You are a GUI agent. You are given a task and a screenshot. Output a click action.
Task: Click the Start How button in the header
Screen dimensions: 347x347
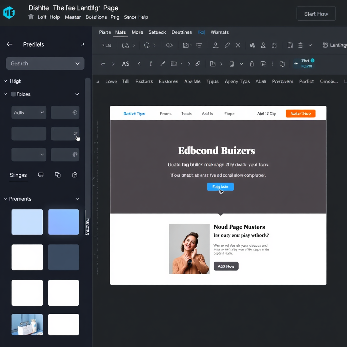coord(316,14)
